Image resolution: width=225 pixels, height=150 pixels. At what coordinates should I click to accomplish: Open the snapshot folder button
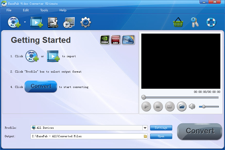pyautogui.click(x=182, y=106)
